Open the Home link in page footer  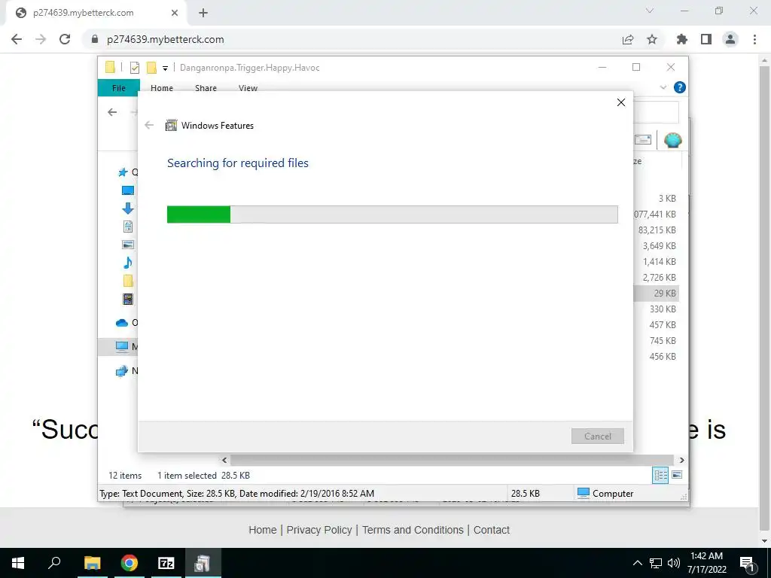tap(263, 530)
